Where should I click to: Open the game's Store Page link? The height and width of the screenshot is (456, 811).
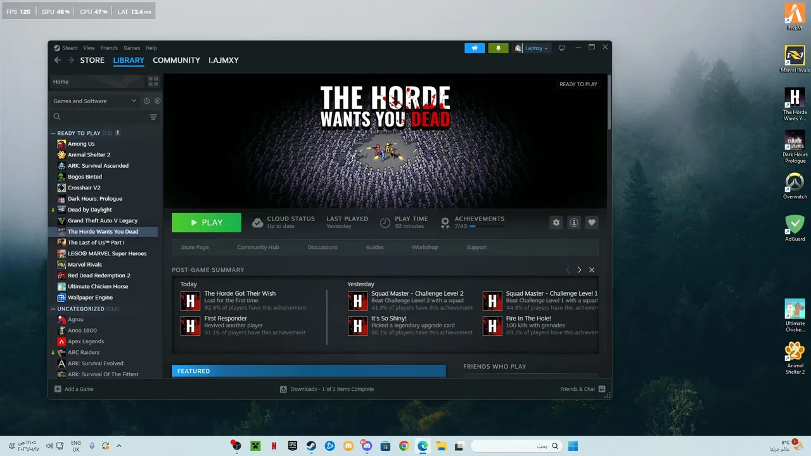[195, 247]
